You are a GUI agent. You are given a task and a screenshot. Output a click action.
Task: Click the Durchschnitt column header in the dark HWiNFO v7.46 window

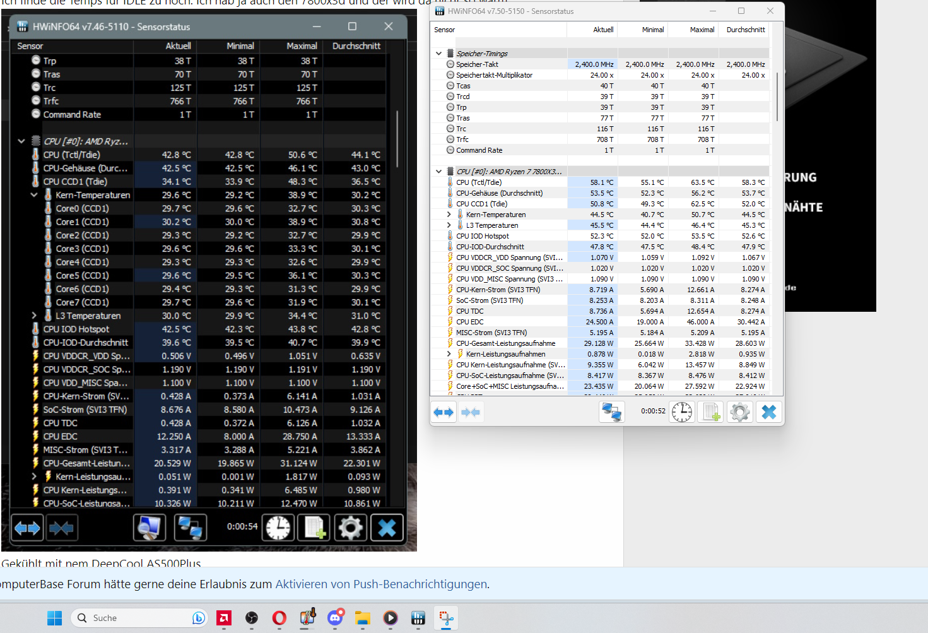(x=355, y=46)
